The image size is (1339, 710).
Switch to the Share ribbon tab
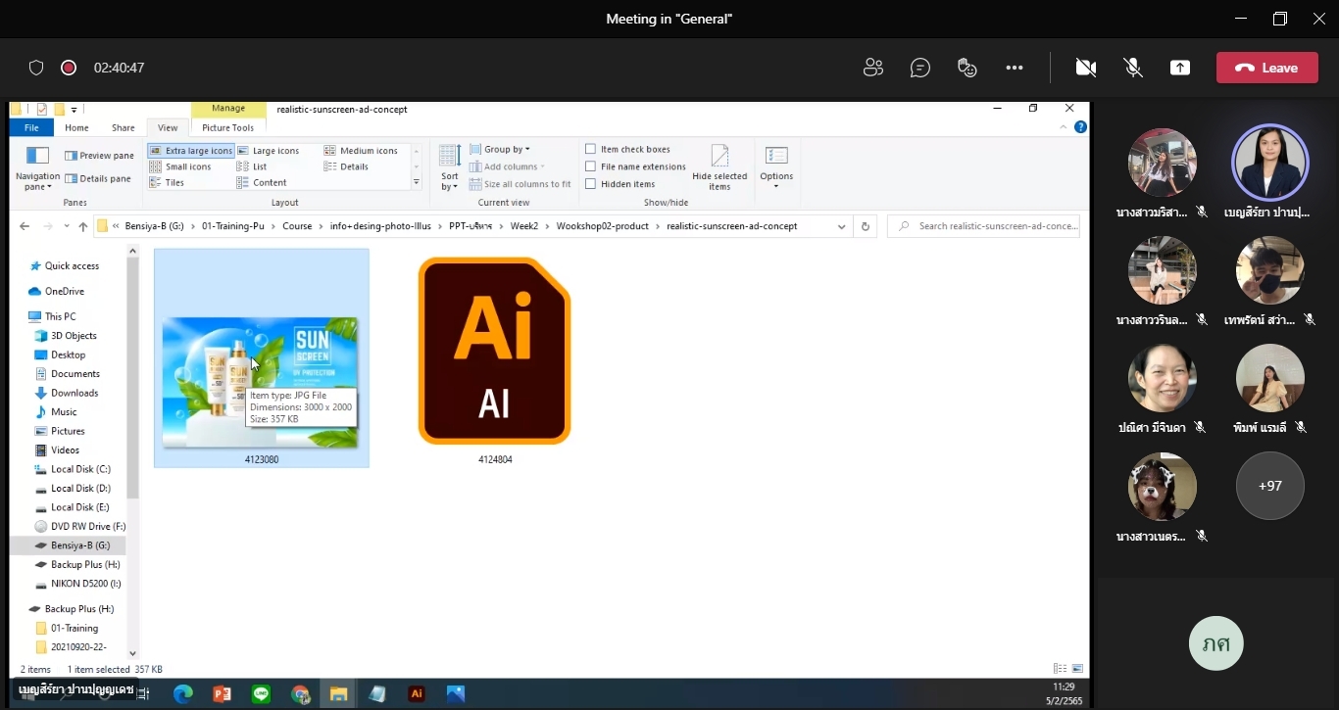(x=124, y=127)
